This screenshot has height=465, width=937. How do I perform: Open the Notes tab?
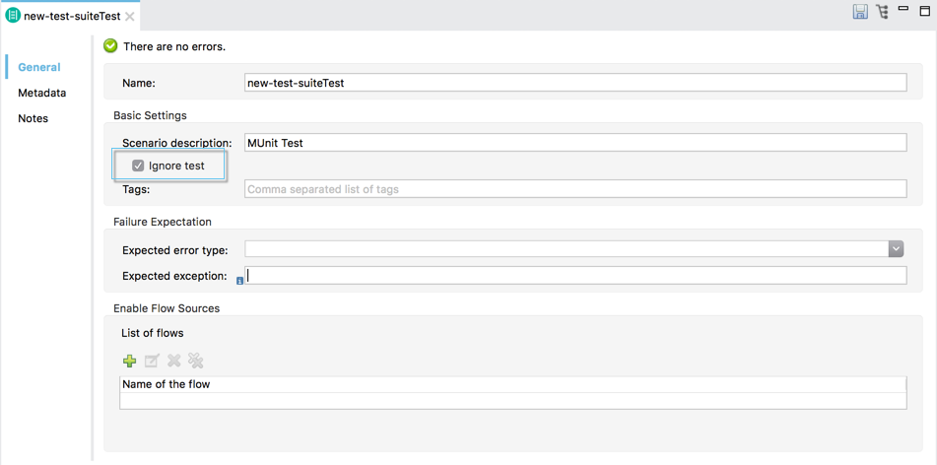tap(33, 118)
